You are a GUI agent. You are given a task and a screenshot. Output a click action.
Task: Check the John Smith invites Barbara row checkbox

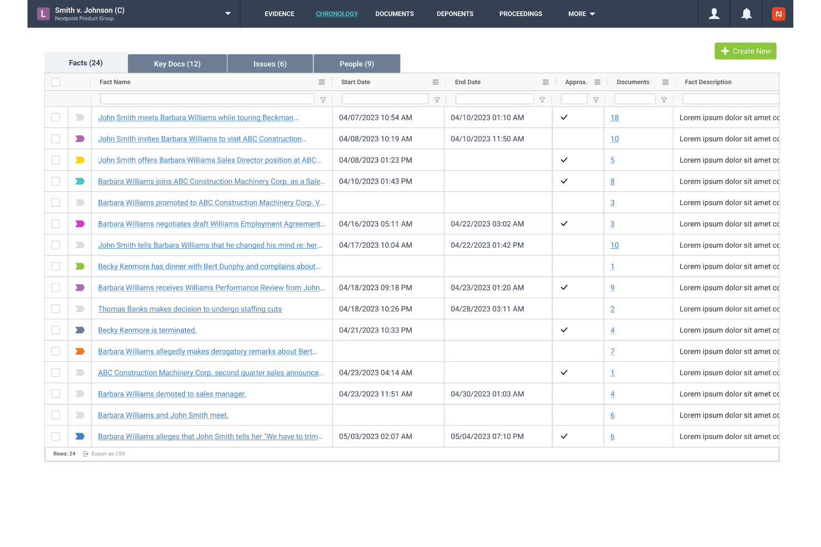[x=55, y=139]
